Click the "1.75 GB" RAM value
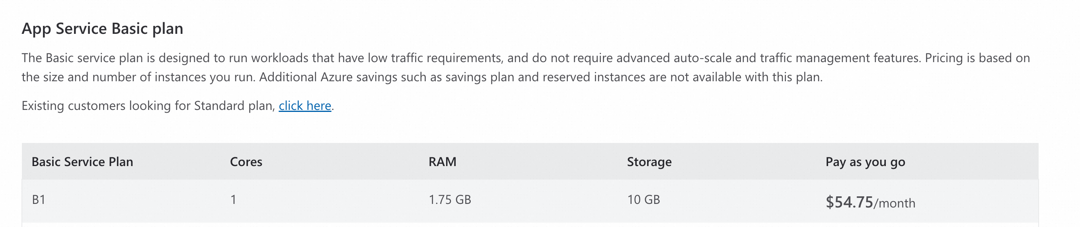1080x227 pixels. click(x=449, y=200)
